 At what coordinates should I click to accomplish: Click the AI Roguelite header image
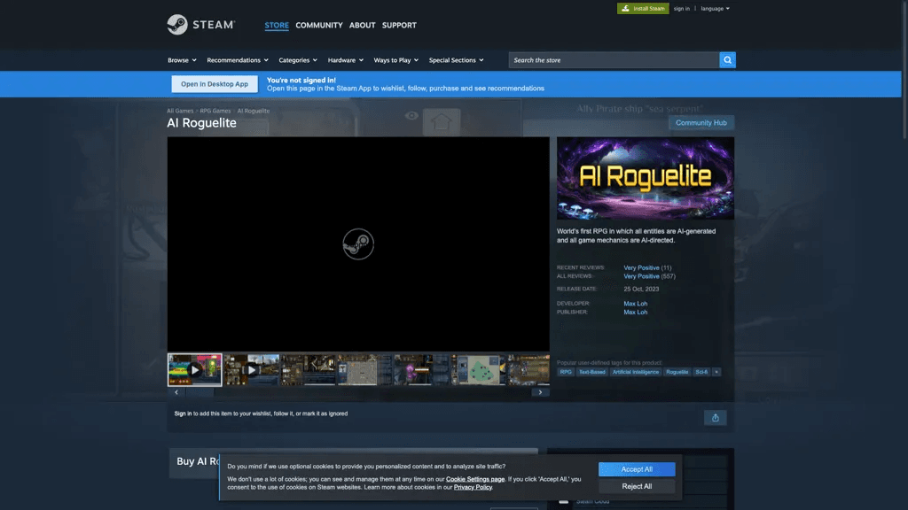(x=646, y=178)
